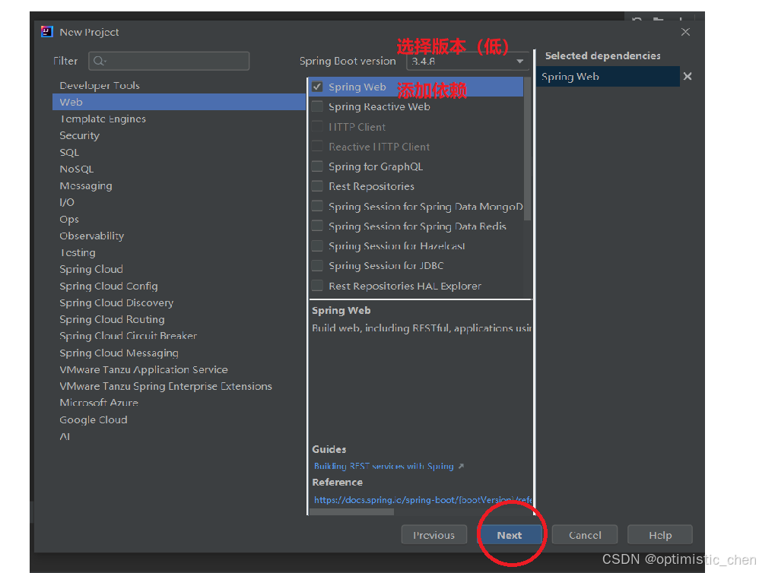The image size is (759, 573).
Task: Select the NoSQL category
Action: coord(77,169)
